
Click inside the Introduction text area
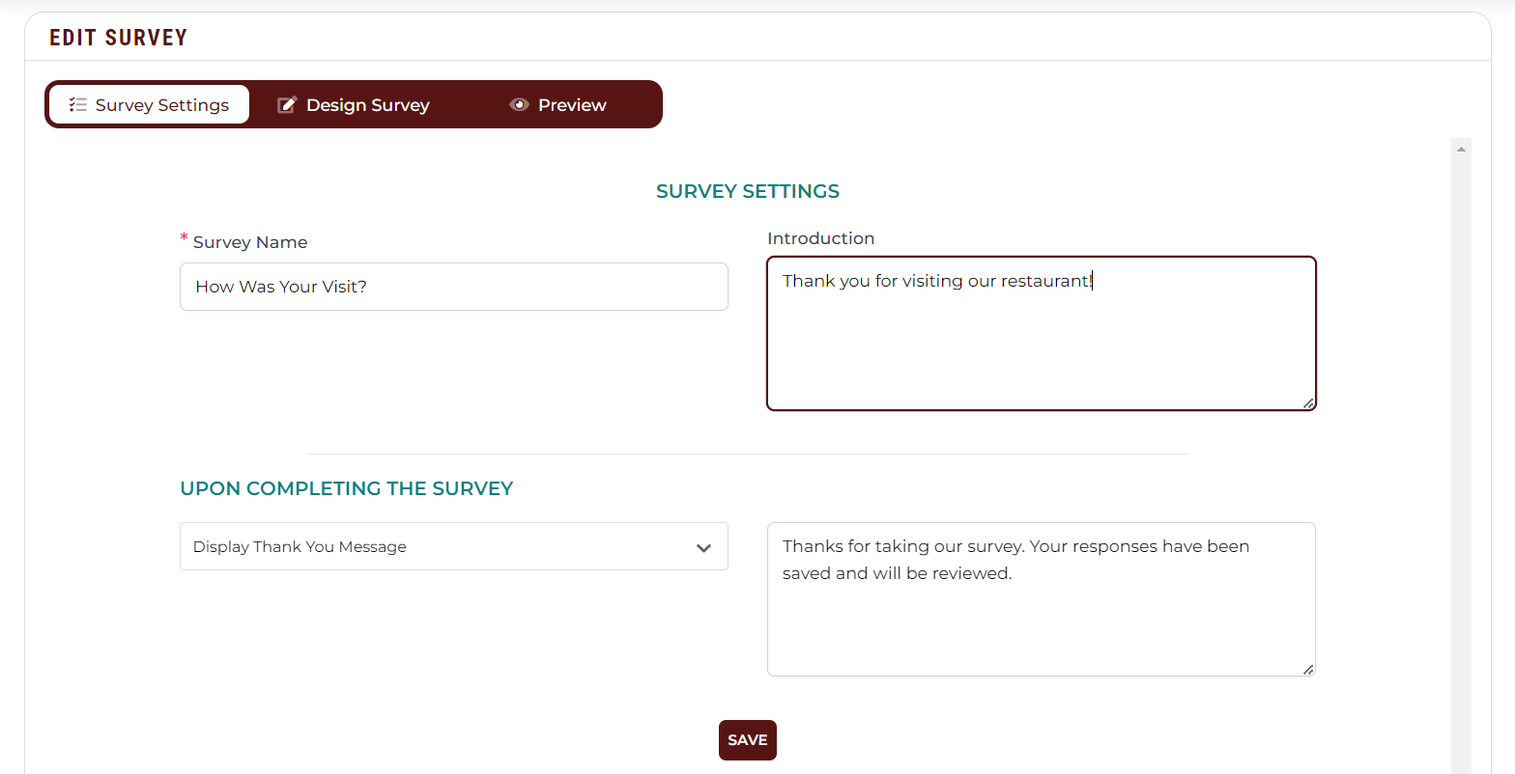[1042, 333]
